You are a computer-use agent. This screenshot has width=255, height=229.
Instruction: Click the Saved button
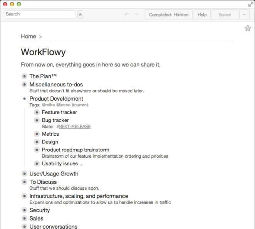pyautogui.click(x=225, y=15)
